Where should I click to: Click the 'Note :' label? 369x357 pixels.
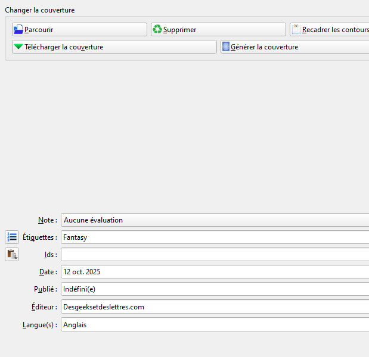48,220
